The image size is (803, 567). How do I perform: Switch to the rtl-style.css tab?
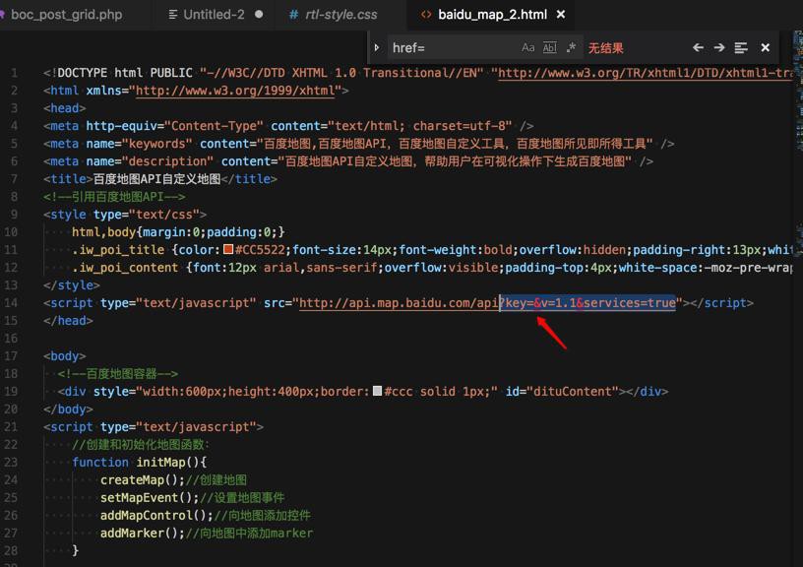(x=341, y=15)
